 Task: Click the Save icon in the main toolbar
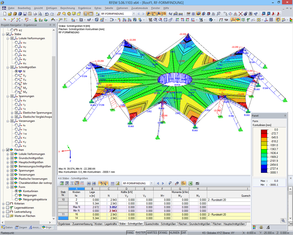point(25,15)
